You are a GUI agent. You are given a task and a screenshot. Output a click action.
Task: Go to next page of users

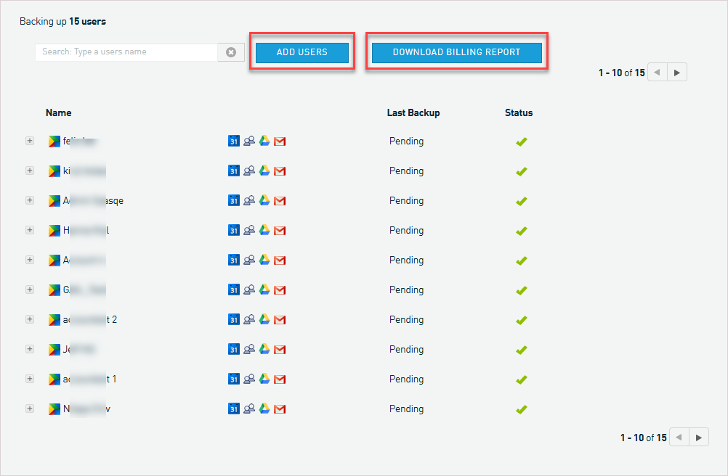click(x=676, y=72)
